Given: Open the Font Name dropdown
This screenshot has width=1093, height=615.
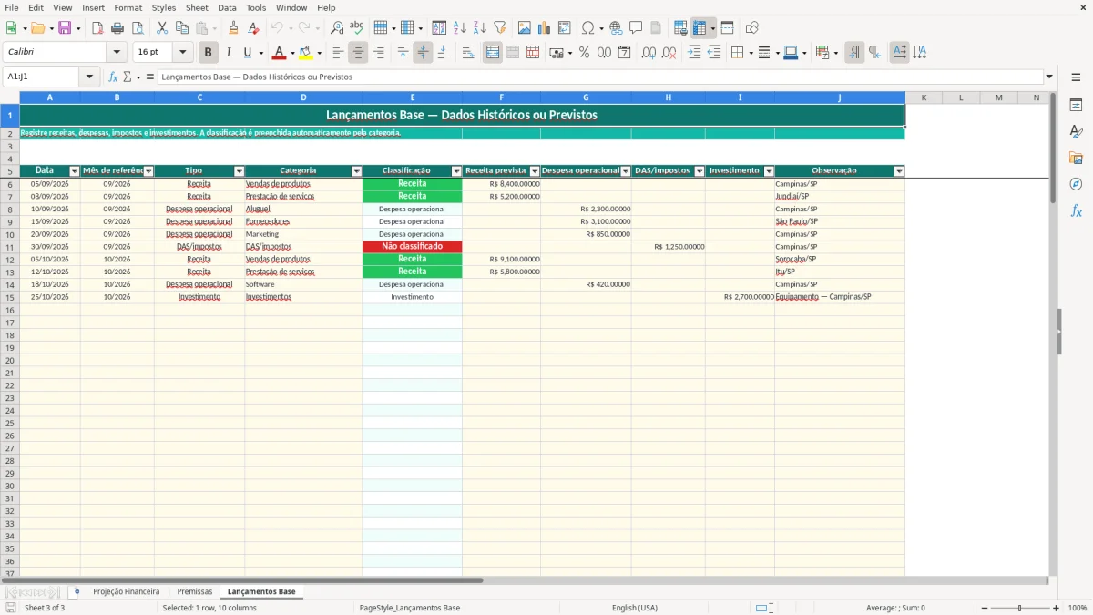Looking at the screenshot, I should [x=117, y=53].
